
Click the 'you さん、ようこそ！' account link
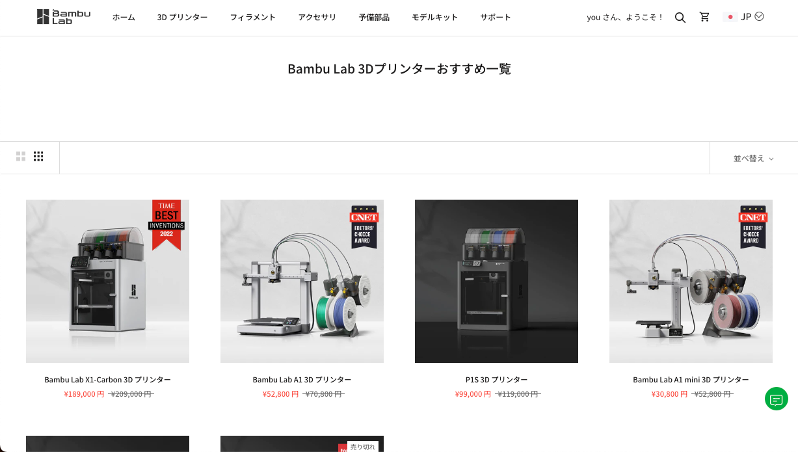point(625,18)
